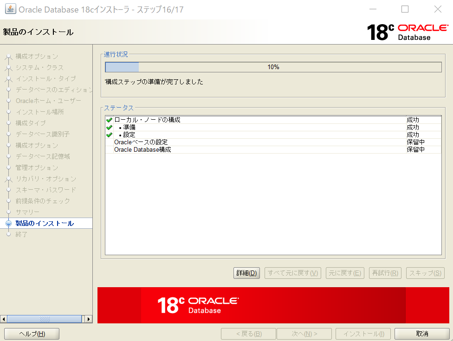The height and width of the screenshot is (341, 453).
Task: Click the green checkmark beside ローカル・ノードの構成
Action: 109,120
